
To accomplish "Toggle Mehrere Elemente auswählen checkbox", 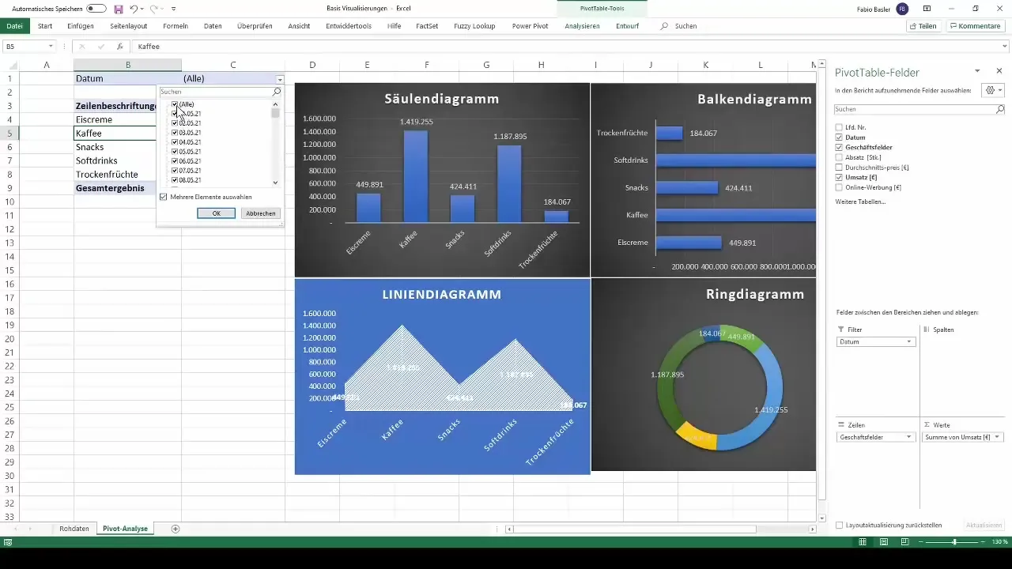I will tap(164, 197).
